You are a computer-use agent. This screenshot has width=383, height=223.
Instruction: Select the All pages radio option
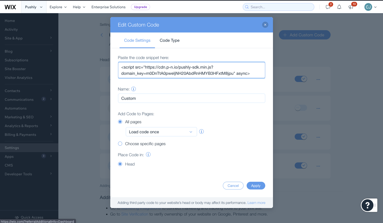[x=120, y=122]
